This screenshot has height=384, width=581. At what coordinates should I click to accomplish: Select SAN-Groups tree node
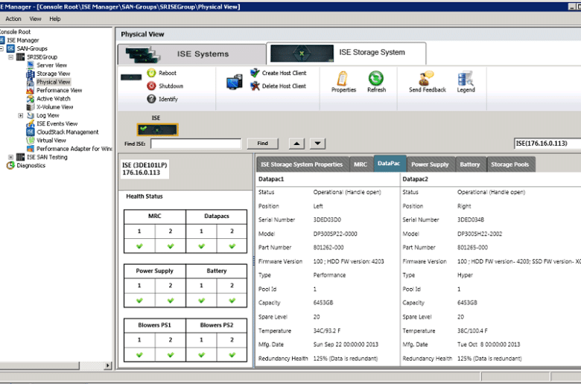[32, 48]
